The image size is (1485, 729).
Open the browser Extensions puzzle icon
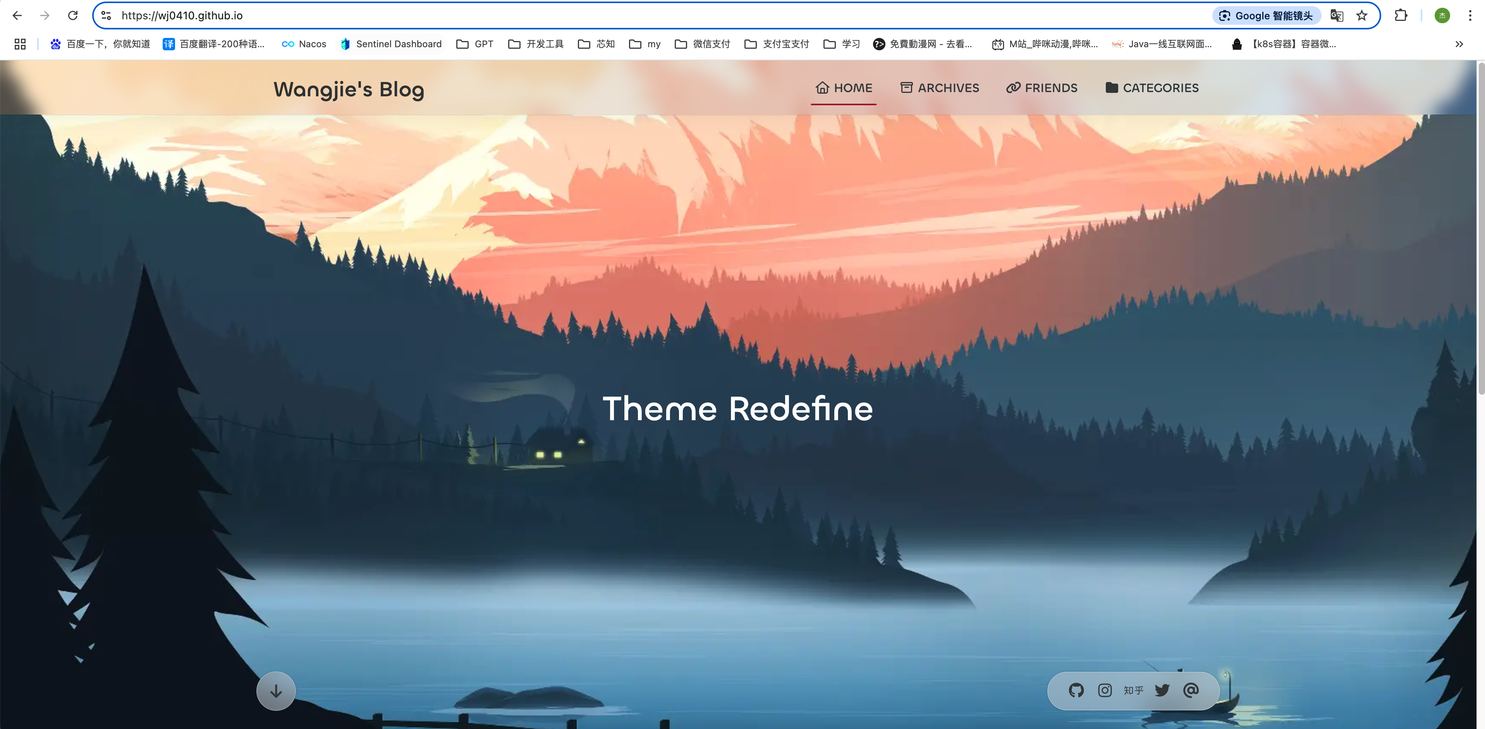(x=1401, y=15)
